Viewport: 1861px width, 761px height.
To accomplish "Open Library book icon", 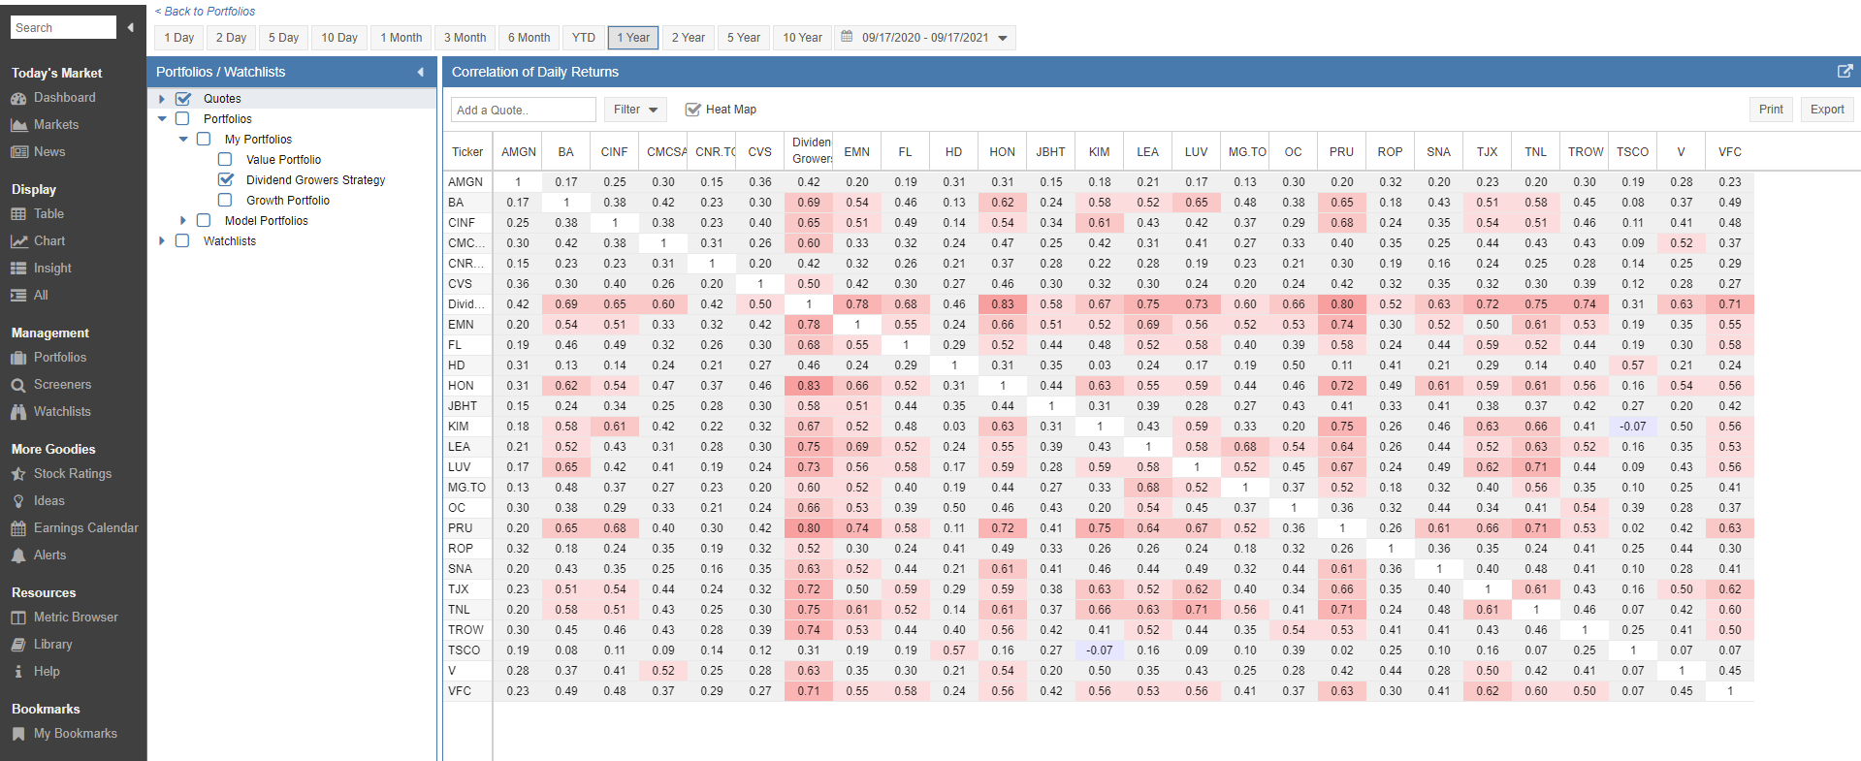I will tap(18, 645).
